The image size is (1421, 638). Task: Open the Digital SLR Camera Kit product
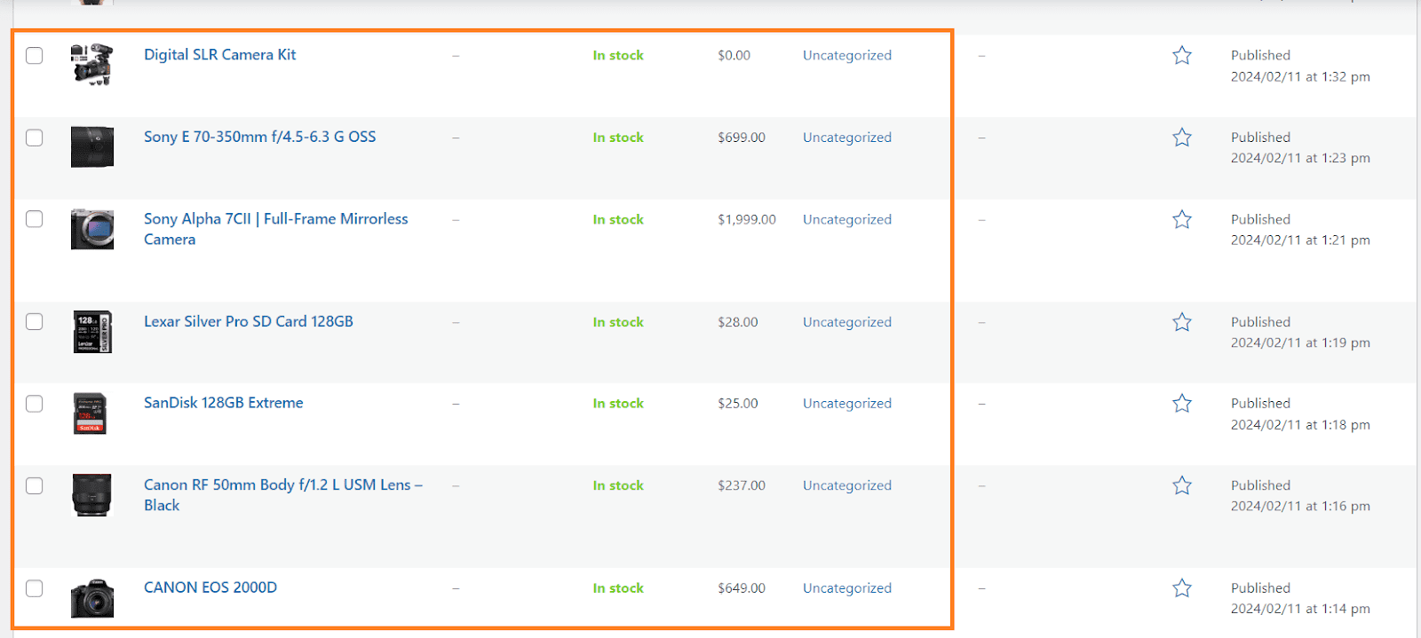(219, 55)
